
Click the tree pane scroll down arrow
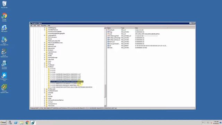105,106
